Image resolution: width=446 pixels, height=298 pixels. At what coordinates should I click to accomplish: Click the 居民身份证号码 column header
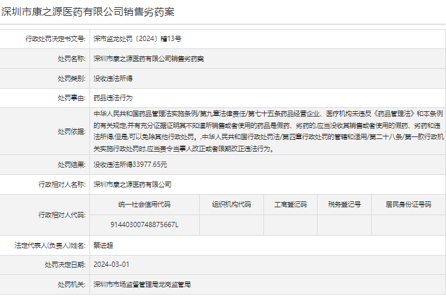(408, 205)
